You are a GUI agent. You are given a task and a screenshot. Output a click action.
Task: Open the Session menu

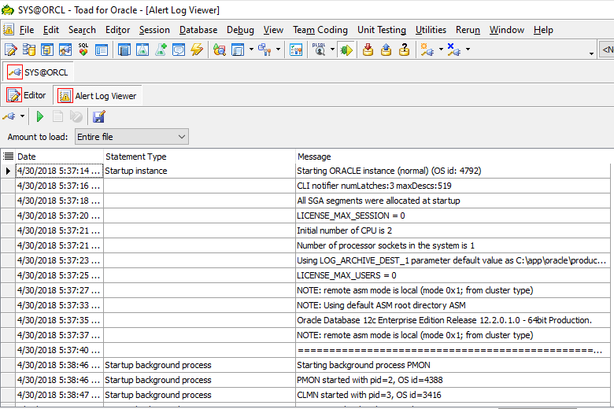pos(154,30)
